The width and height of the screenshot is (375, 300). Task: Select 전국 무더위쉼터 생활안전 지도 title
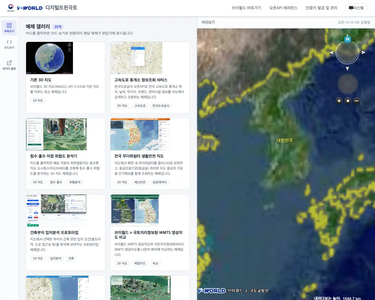pos(139,156)
